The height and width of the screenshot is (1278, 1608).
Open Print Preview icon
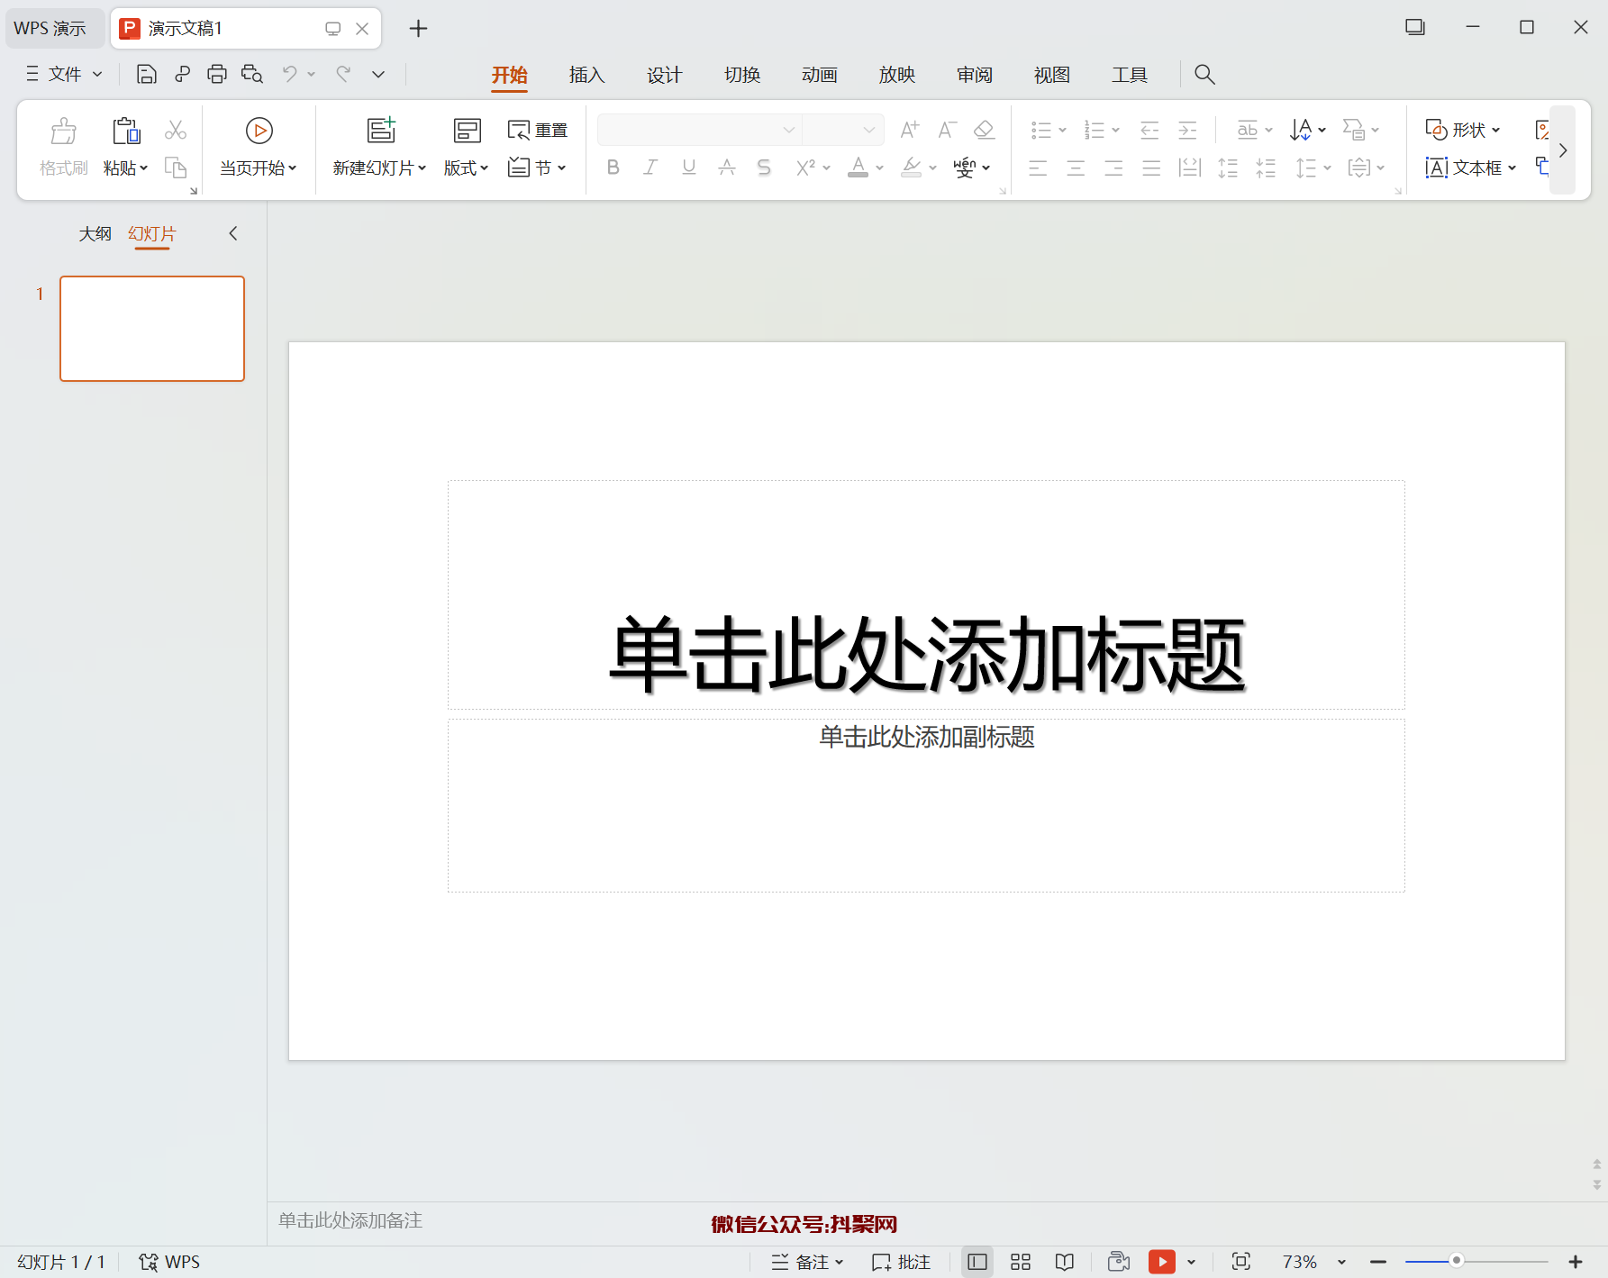click(252, 74)
